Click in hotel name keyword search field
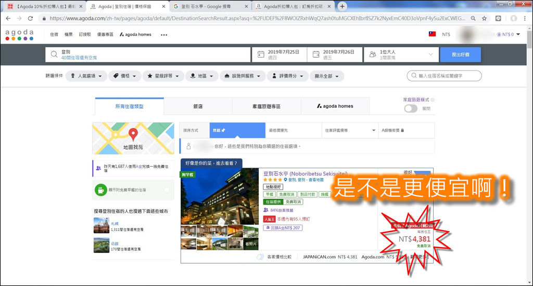The height and width of the screenshot is (286, 533). coord(444,76)
